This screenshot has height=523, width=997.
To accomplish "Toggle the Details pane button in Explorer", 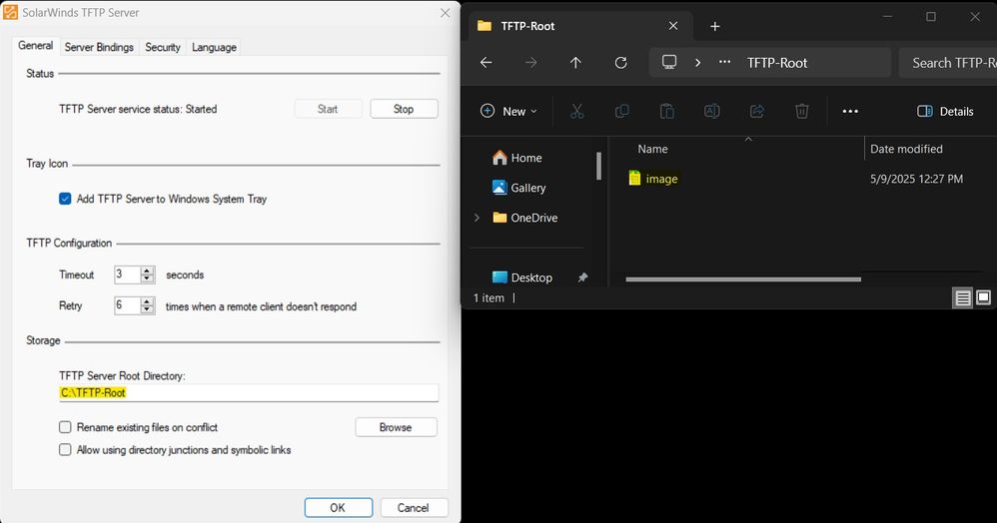I will coord(945,111).
